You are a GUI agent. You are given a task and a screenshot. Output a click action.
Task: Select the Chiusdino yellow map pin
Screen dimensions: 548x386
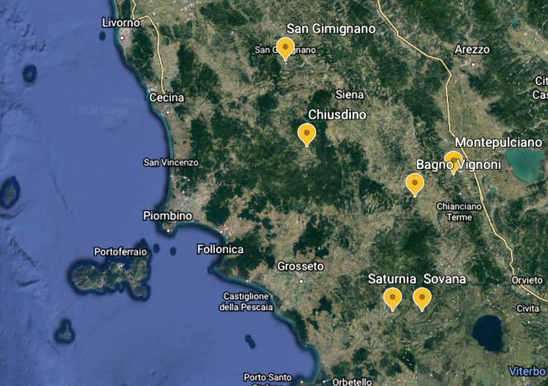pyautogui.click(x=306, y=133)
